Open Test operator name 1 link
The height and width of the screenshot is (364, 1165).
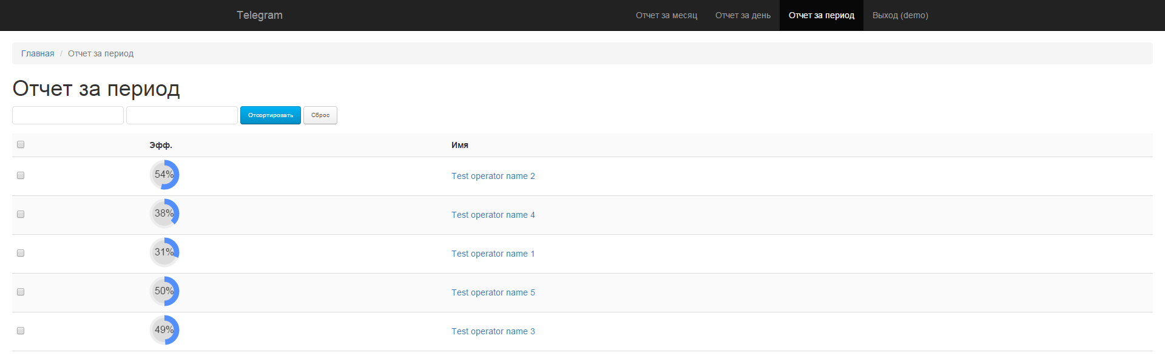click(x=493, y=254)
